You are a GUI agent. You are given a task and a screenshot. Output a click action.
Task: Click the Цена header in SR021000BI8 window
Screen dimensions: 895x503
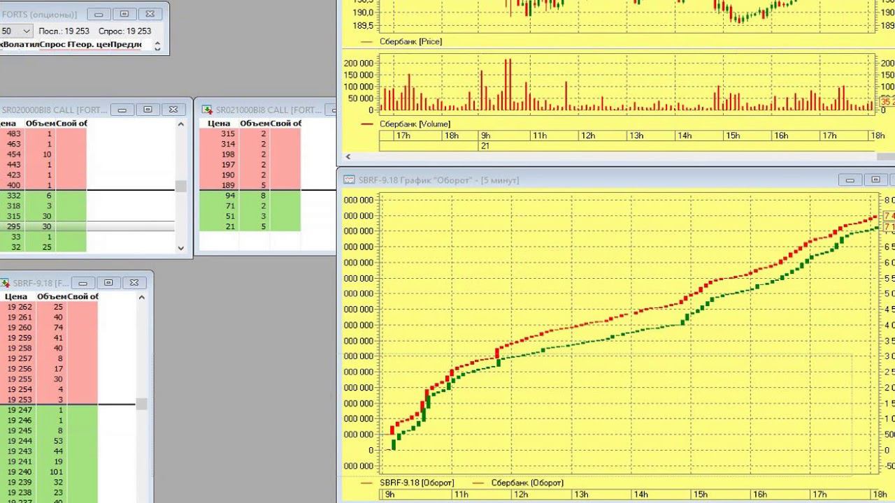click(220, 124)
